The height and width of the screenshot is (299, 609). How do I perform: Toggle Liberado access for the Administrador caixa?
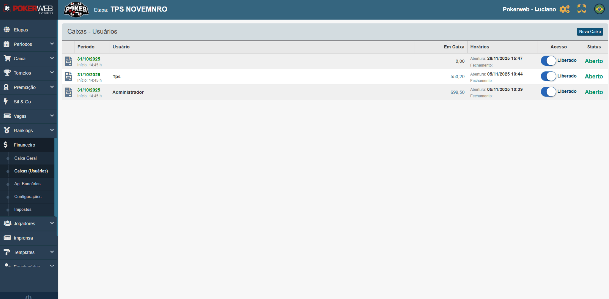tap(548, 92)
